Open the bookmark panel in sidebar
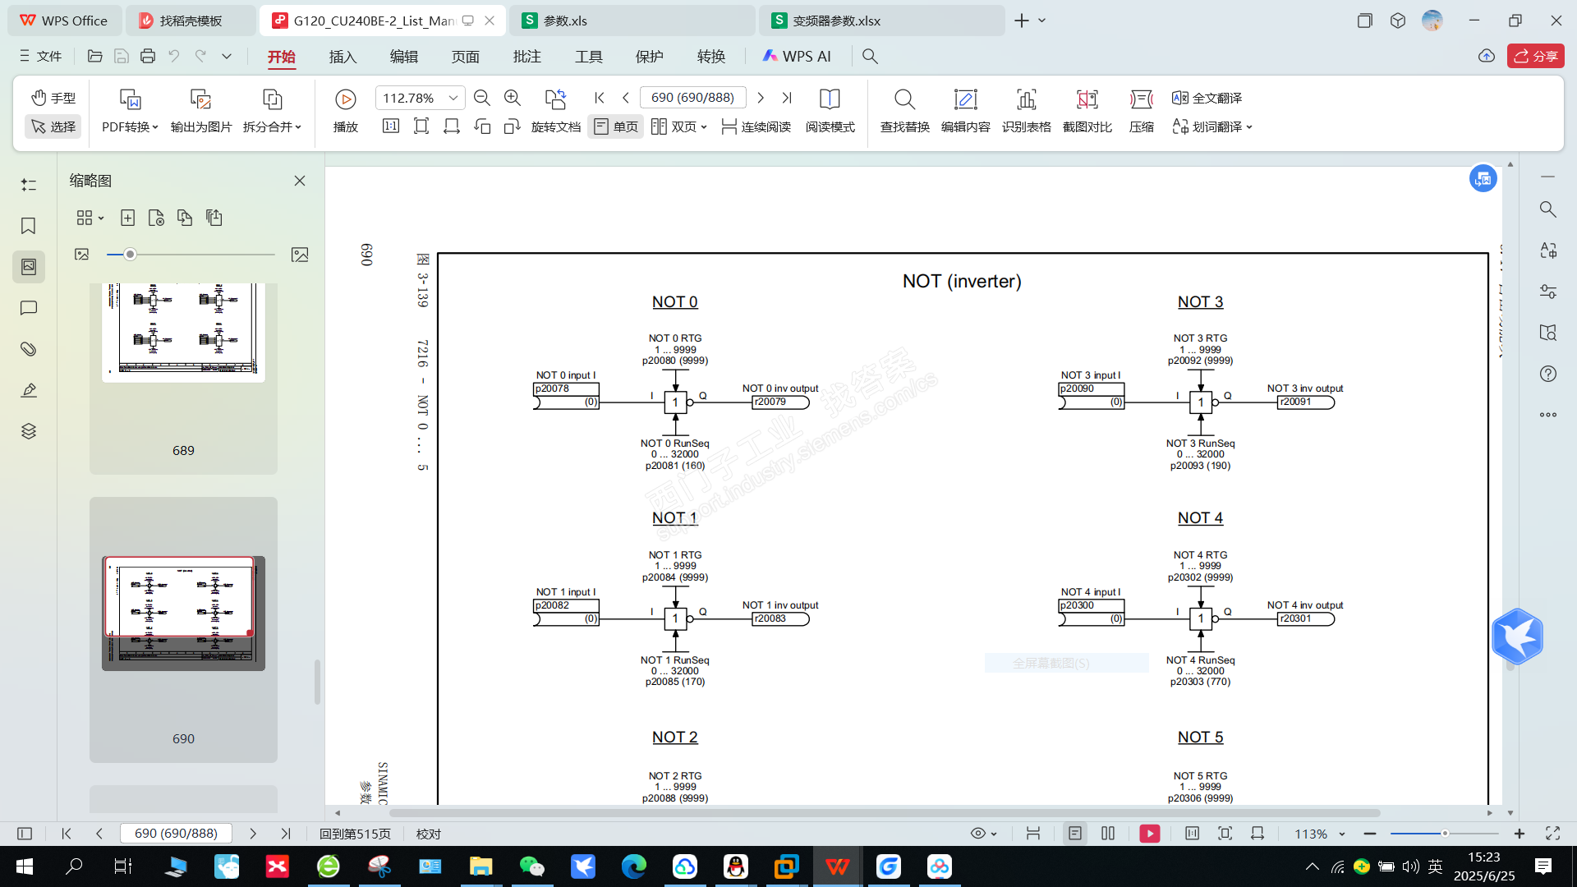The height and width of the screenshot is (887, 1577). 29,226
